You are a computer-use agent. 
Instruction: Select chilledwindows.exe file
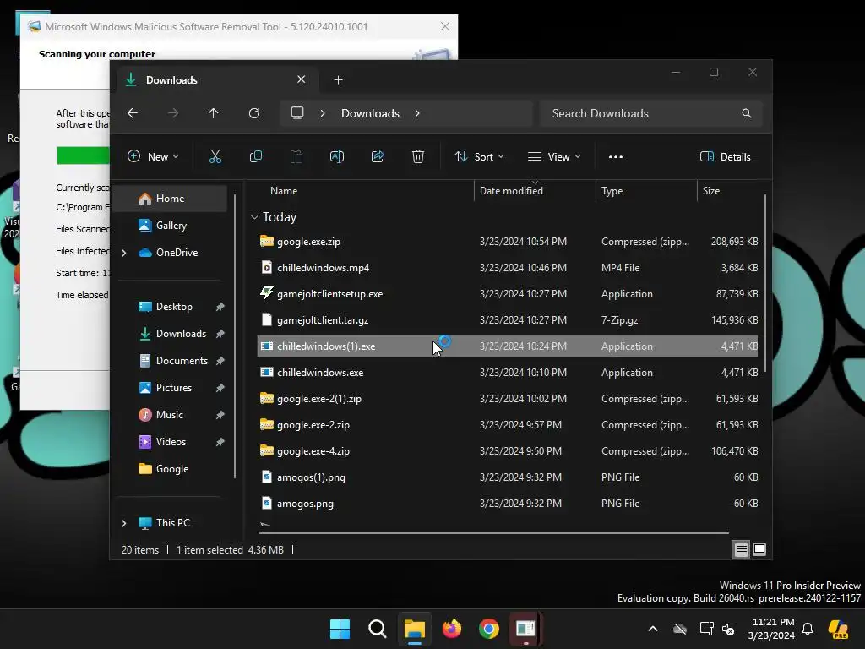(508, 373)
